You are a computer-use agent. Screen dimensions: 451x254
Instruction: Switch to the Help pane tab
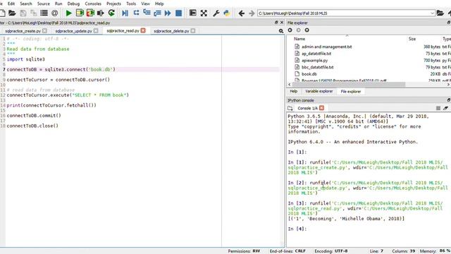tap(293, 91)
